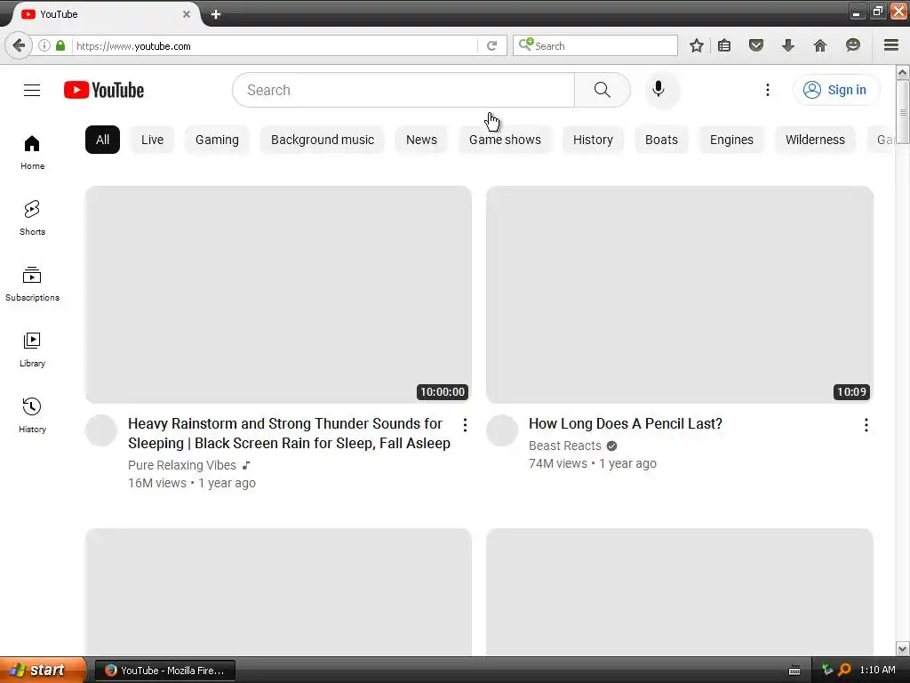Open Heavy Rainstorm and Strong Thunder title
The height and width of the screenshot is (683, 910).
tap(289, 433)
